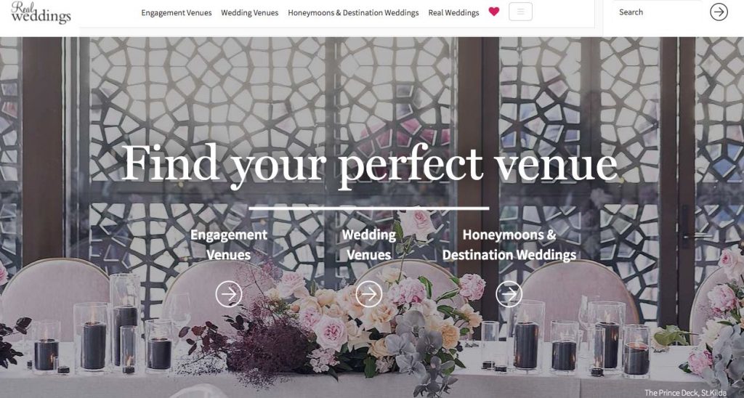Open Wedding Venues in the top navigation
The width and height of the screenshot is (744, 398).
pyautogui.click(x=250, y=13)
